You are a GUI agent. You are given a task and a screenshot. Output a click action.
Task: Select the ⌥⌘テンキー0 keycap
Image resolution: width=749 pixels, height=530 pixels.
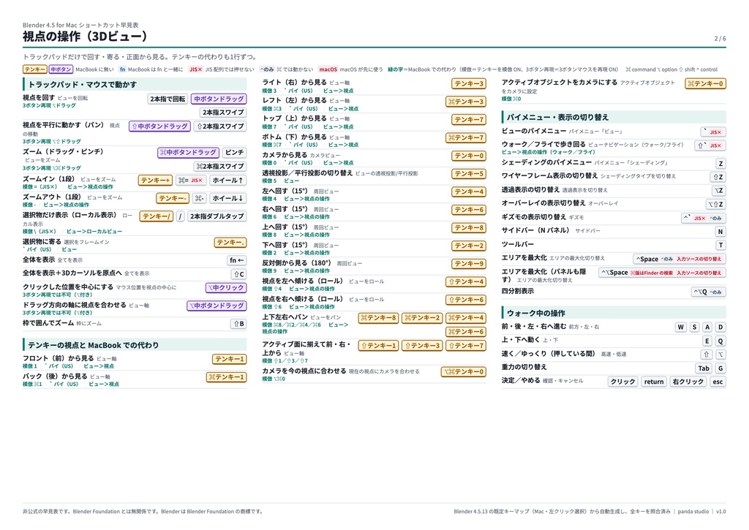coord(464,371)
